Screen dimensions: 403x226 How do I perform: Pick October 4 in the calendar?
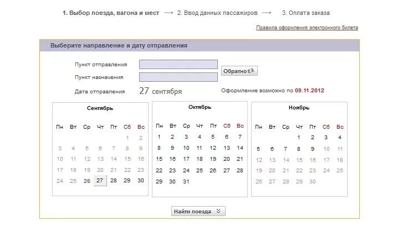200,137
